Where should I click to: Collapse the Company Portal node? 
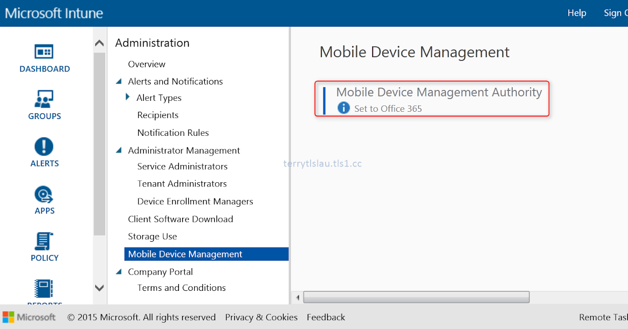[118, 272]
